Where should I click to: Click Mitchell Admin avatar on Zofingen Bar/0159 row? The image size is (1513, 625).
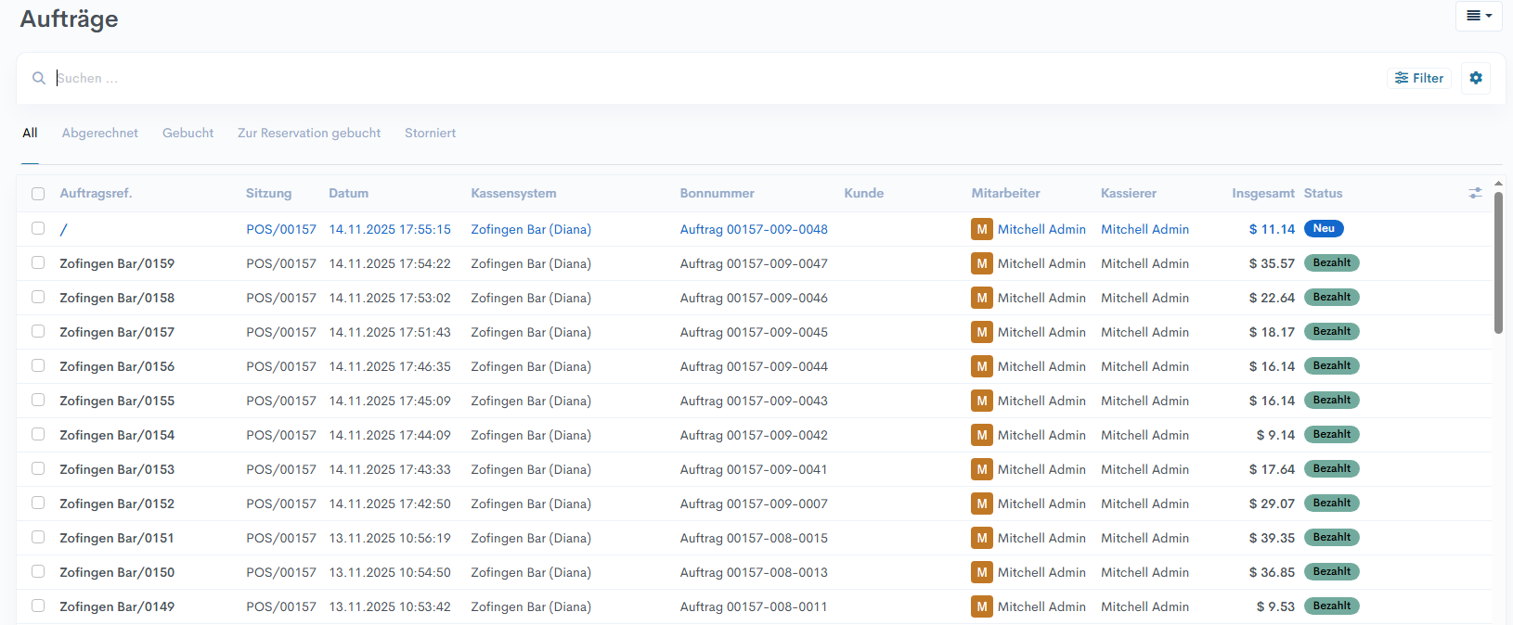point(981,263)
